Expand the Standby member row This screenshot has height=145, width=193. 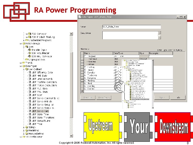point(85,73)
